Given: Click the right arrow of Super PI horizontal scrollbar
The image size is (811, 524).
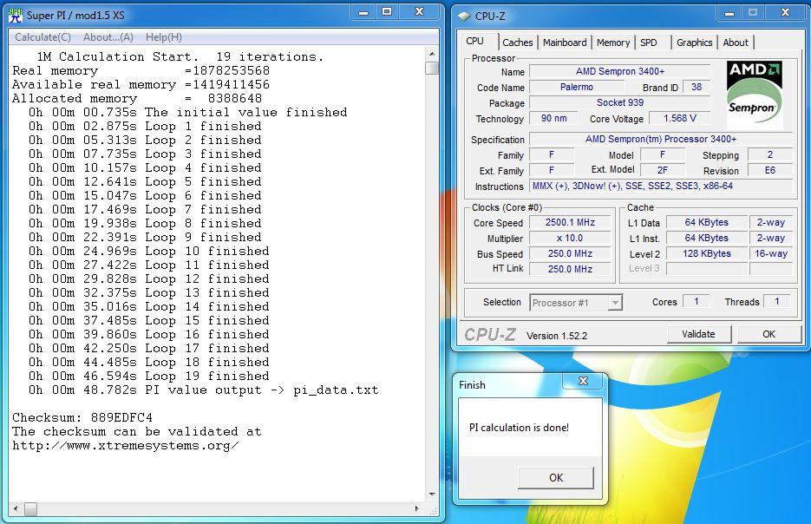Looking at the screenshot, I should [417, 509].
